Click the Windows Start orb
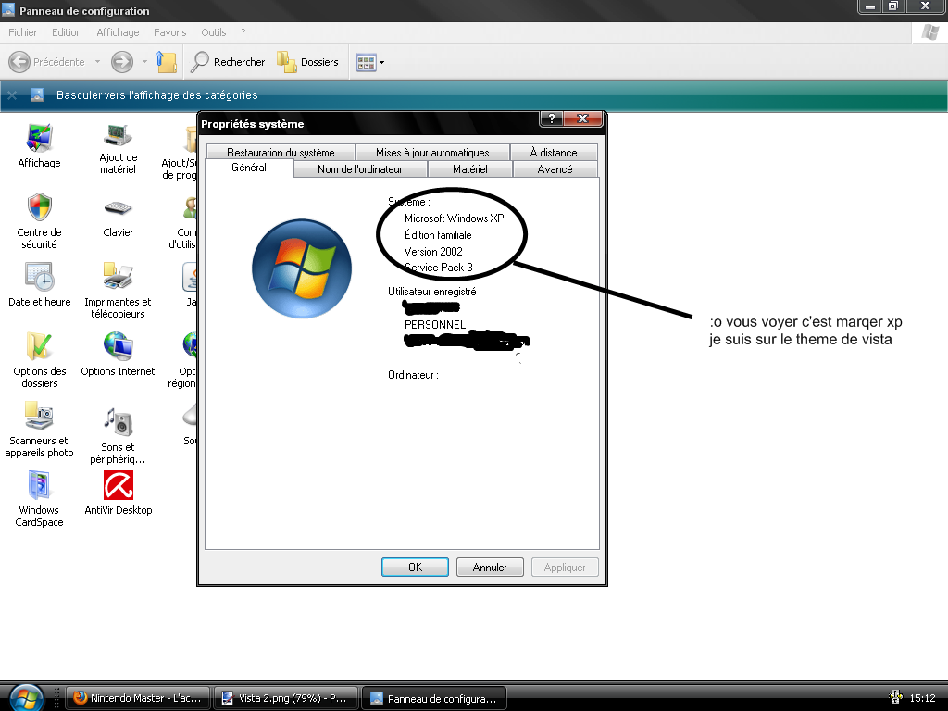 (27, 698)
